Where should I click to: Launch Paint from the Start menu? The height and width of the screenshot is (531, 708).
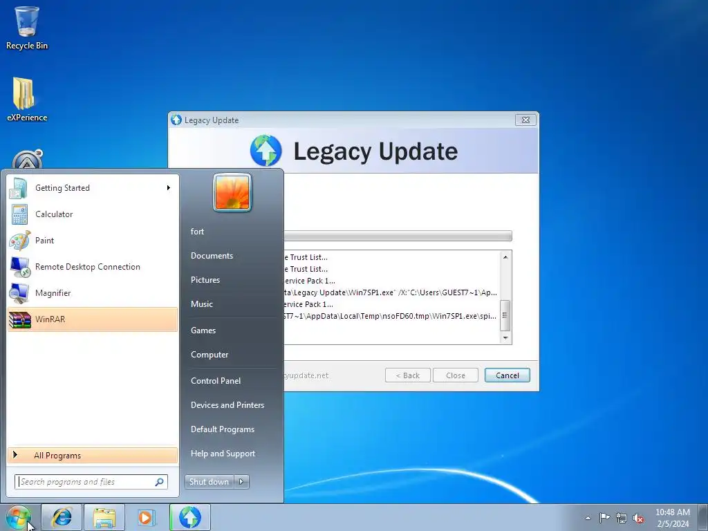[x=93, y=240]
